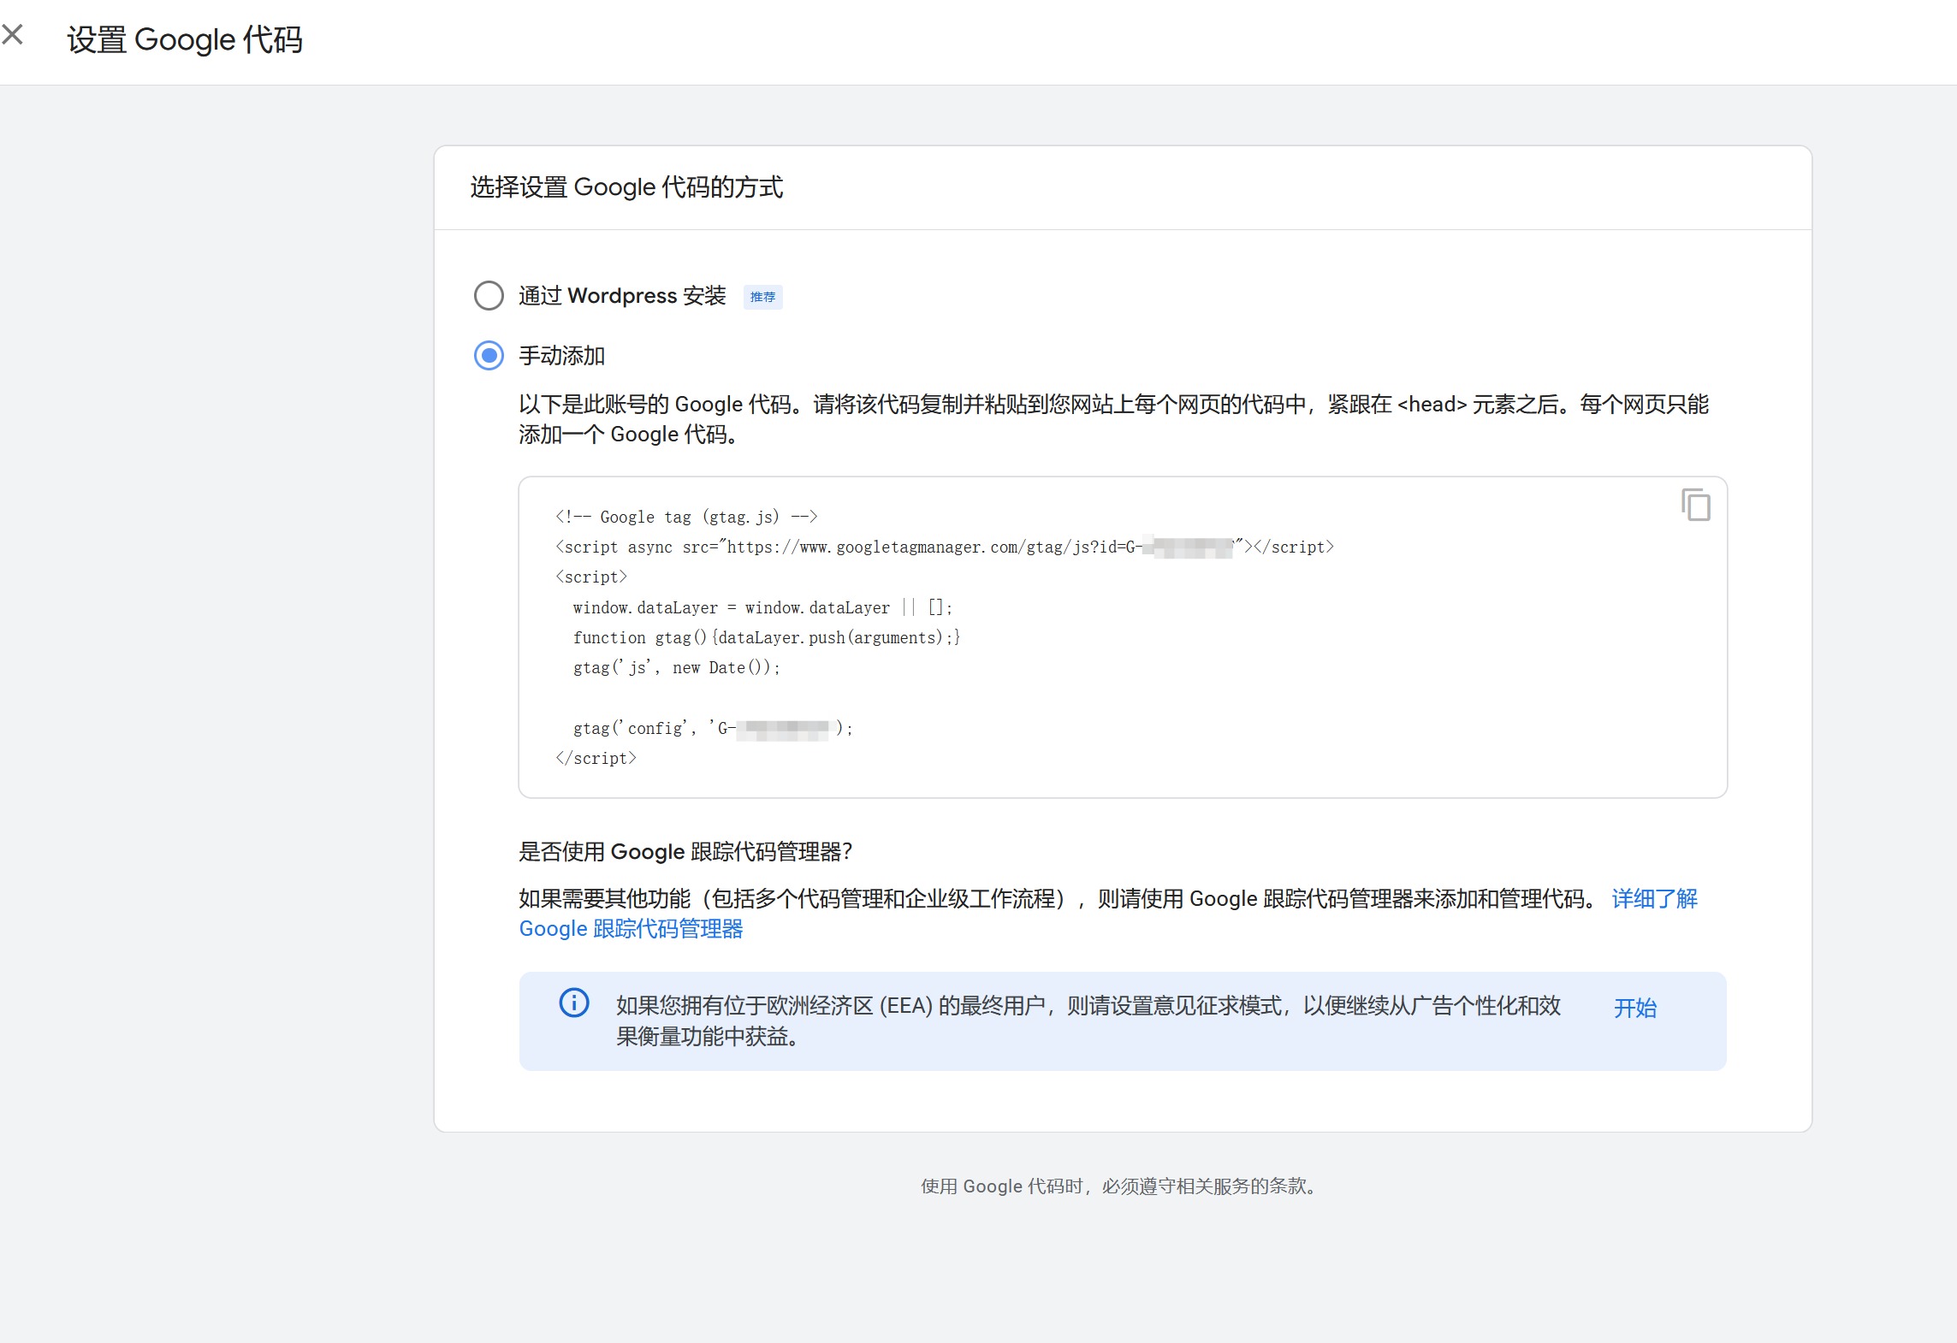Click the googletagmanager script src line

[945, 547]
